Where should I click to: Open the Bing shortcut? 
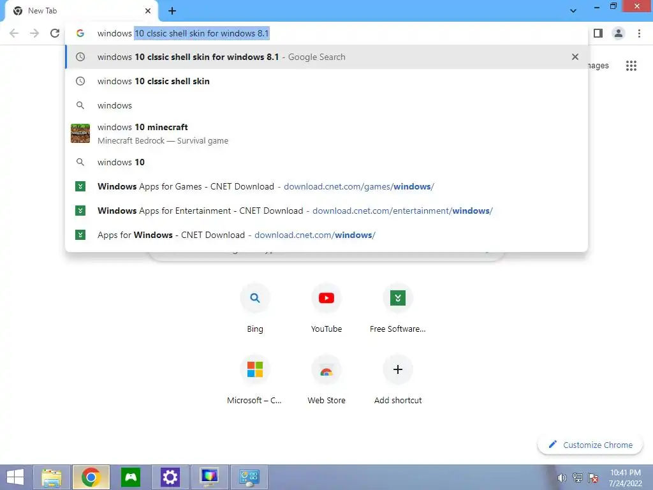(x=255, y=308)
